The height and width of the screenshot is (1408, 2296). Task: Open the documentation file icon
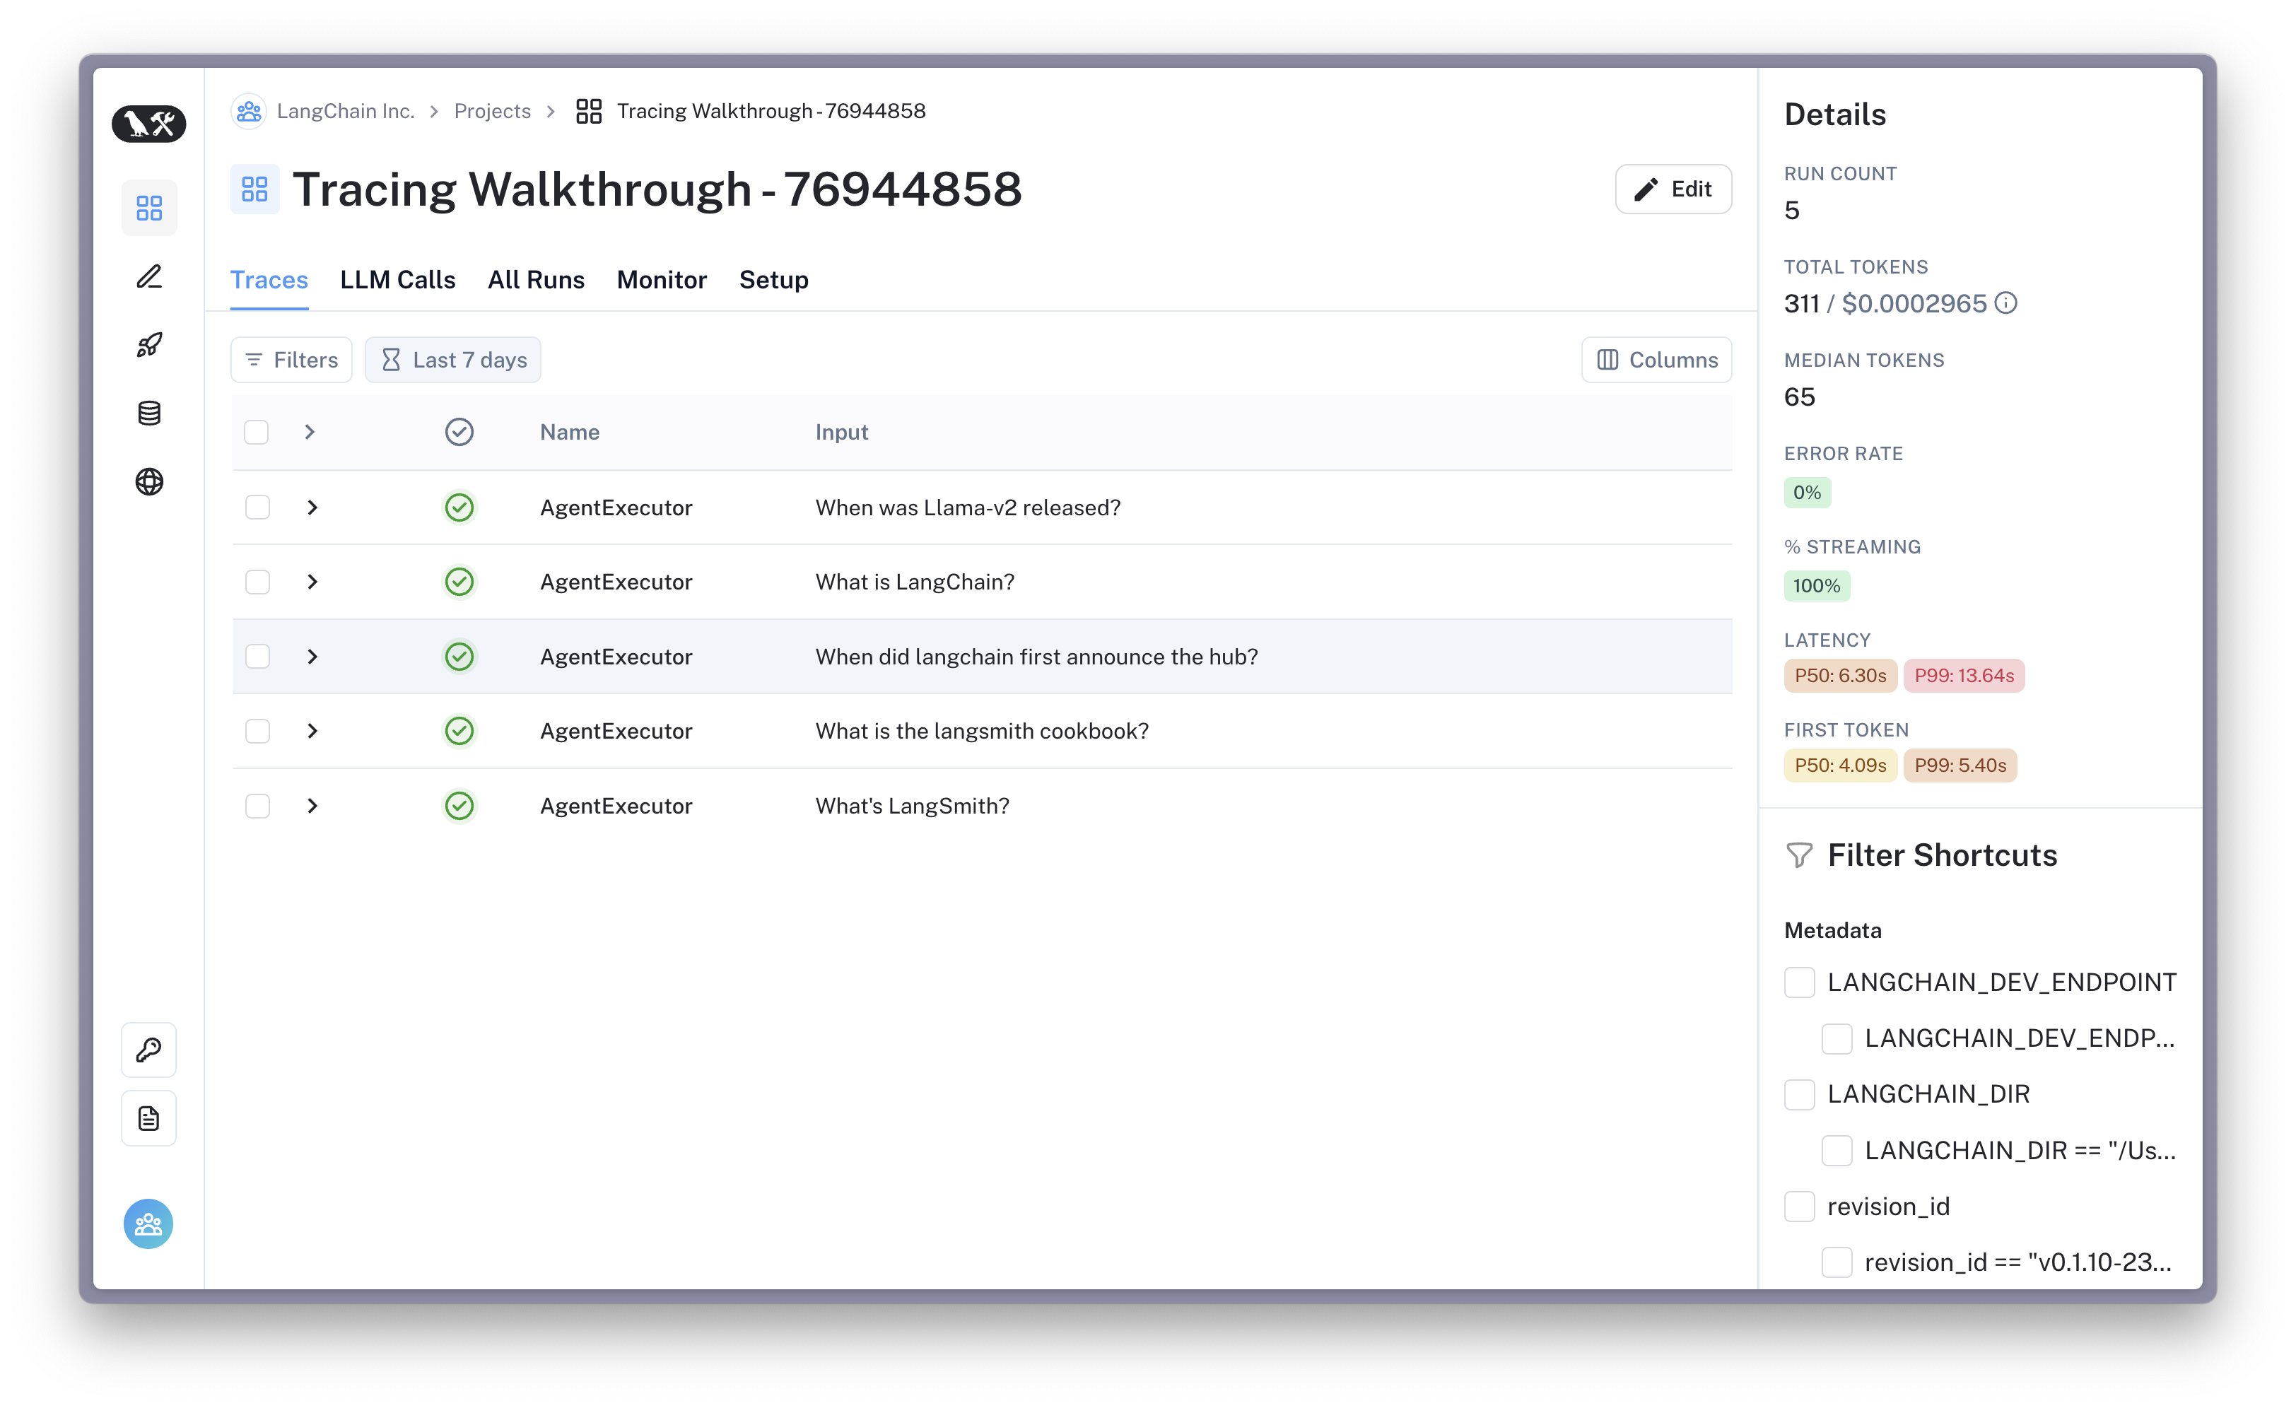coord(149,1118)
